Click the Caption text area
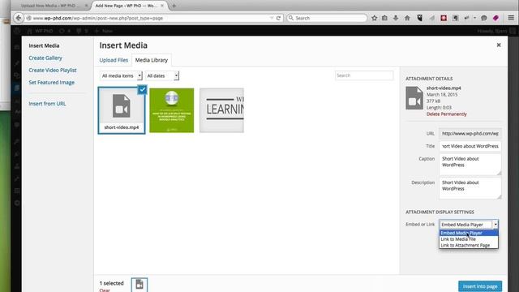 (470, 165)
